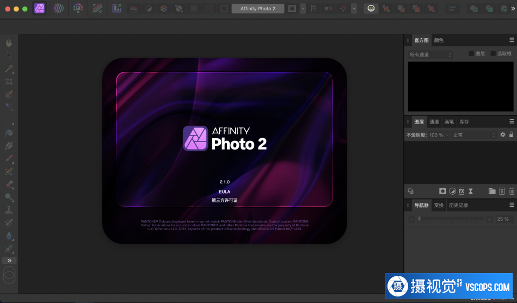Select the Paint Brush tool
This screenshot has height=303, width=517.
tap(9, 159)
